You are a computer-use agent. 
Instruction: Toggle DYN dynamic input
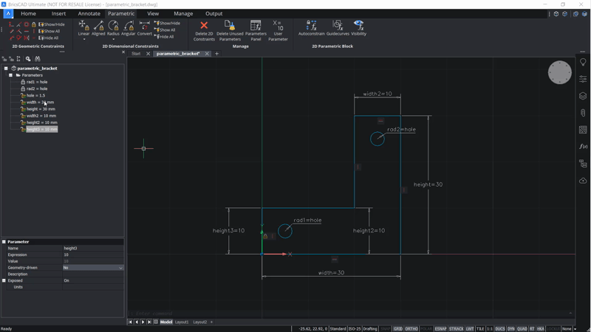510,328
